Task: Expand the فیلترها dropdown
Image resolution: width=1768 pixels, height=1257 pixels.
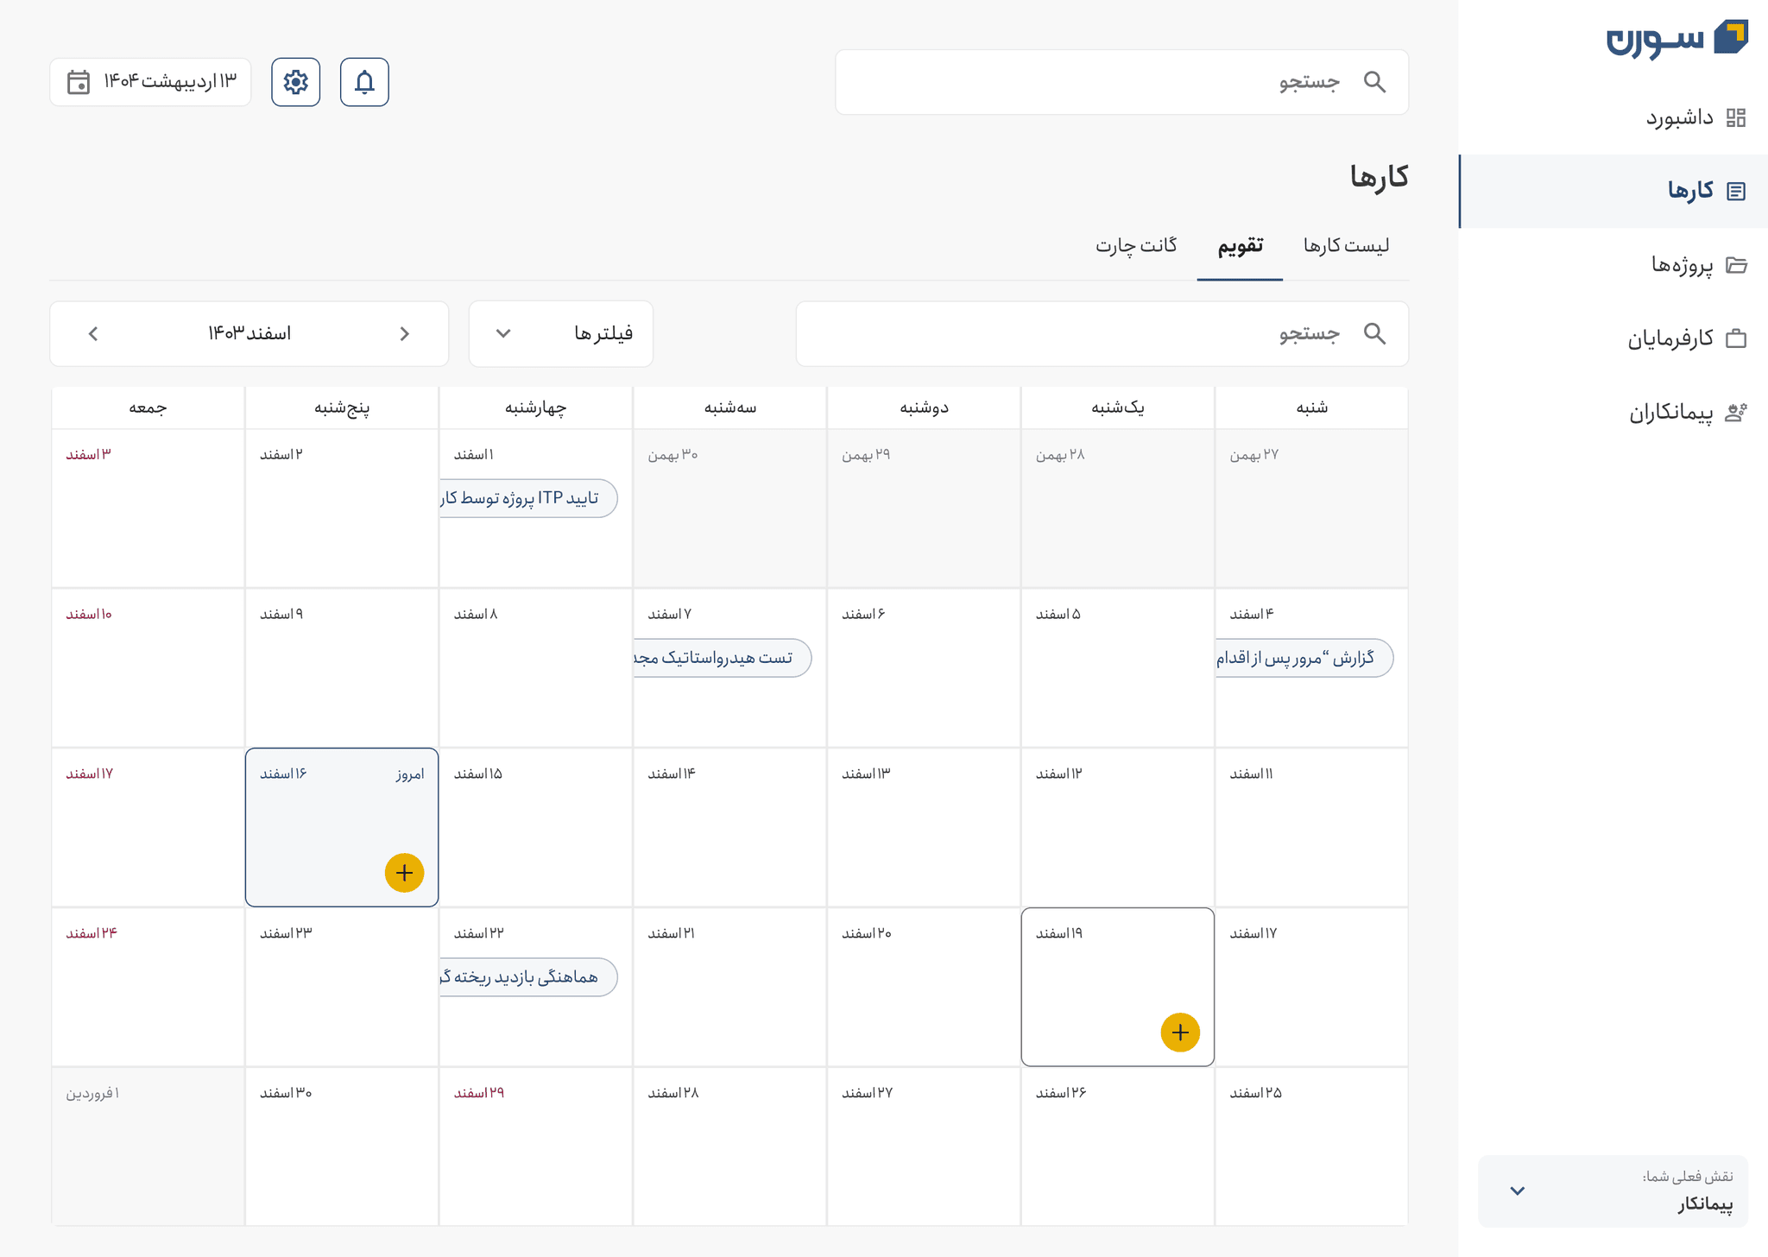Action: pyautogui.click(x=561, y=333)
